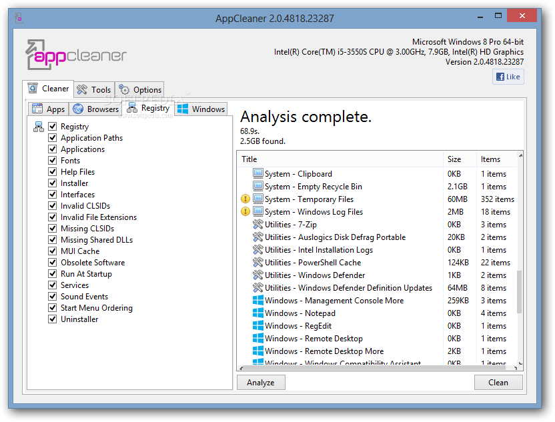Open the Options tab
This screenshot has height=422, width=555.
tap(139, 89)
